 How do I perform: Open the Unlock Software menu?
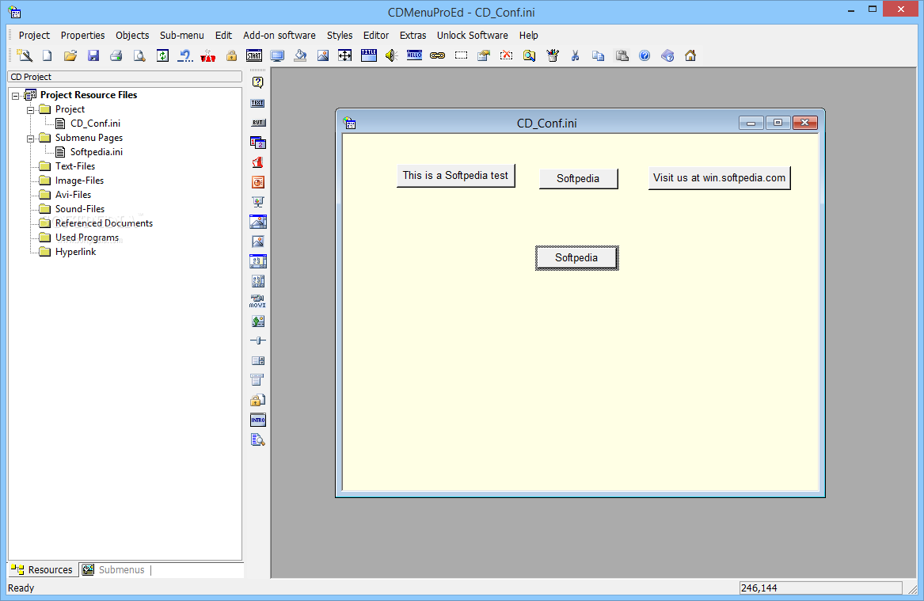point(472,36)
